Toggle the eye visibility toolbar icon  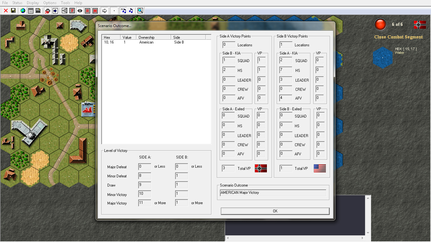coord(80,11)
